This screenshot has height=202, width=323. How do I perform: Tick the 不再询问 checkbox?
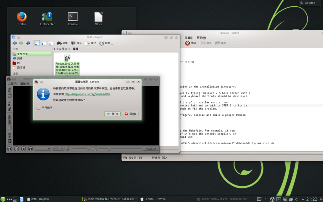point(38,108)
